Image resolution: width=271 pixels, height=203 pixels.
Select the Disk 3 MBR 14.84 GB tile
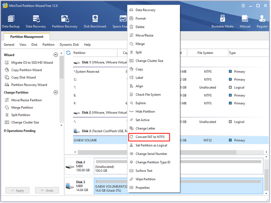point(79,186)
